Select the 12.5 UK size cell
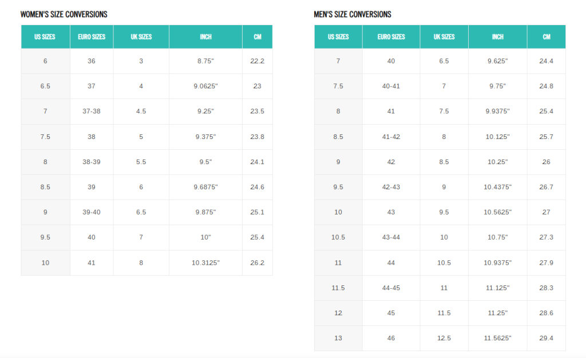 pos(444,338)
